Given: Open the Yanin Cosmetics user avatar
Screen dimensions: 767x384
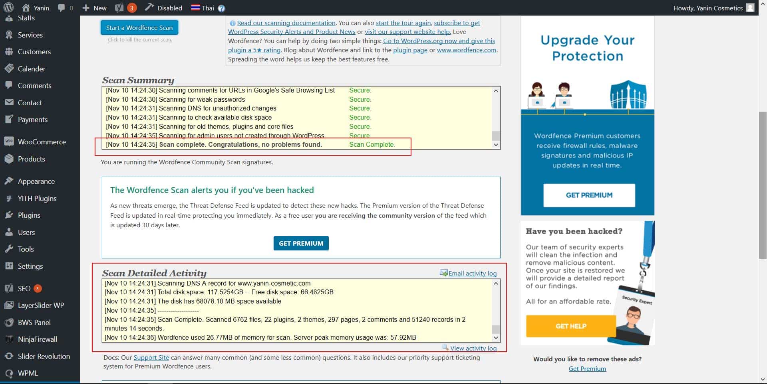Looking at the screenshot, I should (750, 8).
